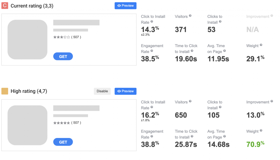Click the eye icon inside the Preview button
The image size is (280, 160).
[x=119, y=5]
